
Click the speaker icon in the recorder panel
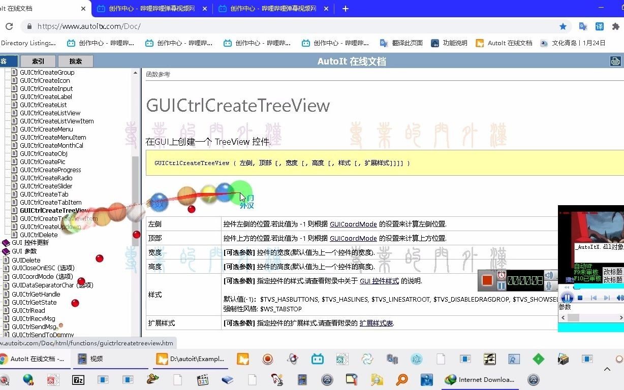coord(549,275)
